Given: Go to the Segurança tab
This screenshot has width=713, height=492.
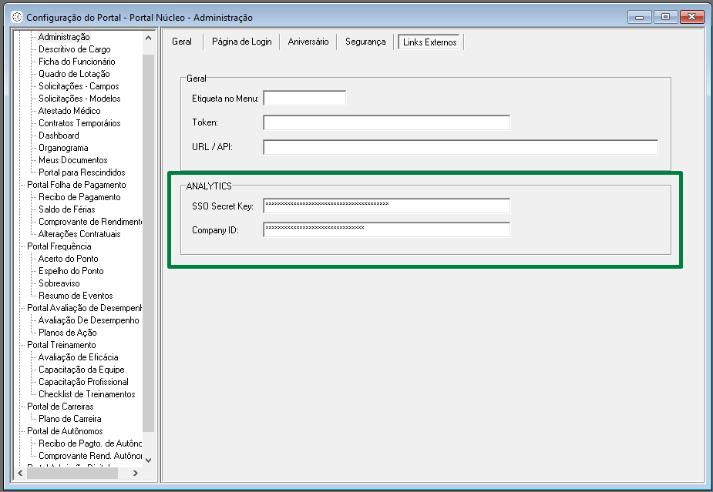Looking at the screenshot, I should pos(365,42).
